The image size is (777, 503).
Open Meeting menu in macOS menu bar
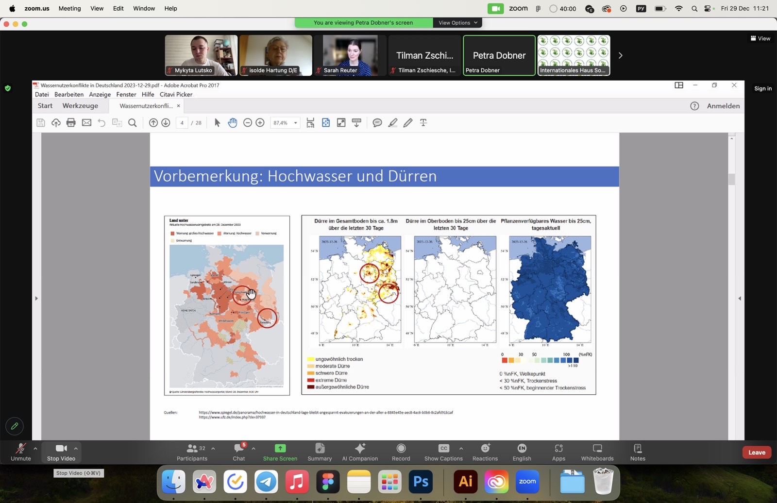coord(69,8)
